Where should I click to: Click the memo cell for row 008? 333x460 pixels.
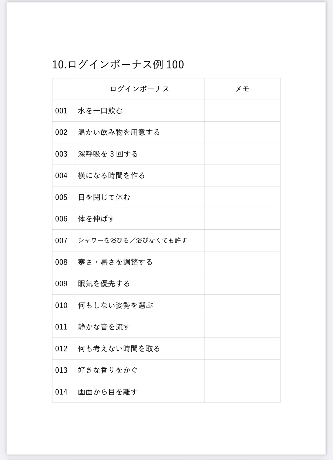[242, 262]
